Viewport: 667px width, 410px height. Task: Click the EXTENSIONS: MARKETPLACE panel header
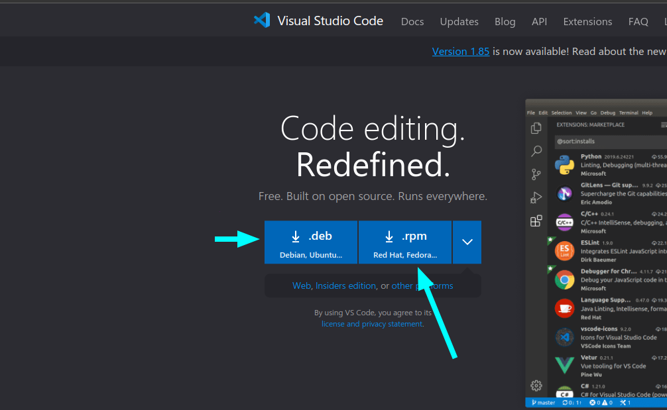(x=591, y=125)
